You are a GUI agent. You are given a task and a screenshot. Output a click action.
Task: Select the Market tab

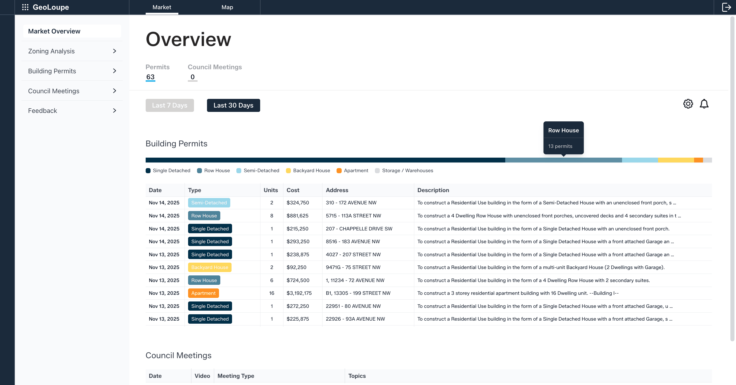(x=162, y=7)
